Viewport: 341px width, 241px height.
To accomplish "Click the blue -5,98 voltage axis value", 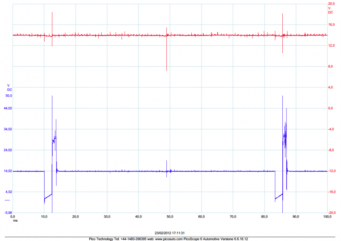I will tap(8, 213).
